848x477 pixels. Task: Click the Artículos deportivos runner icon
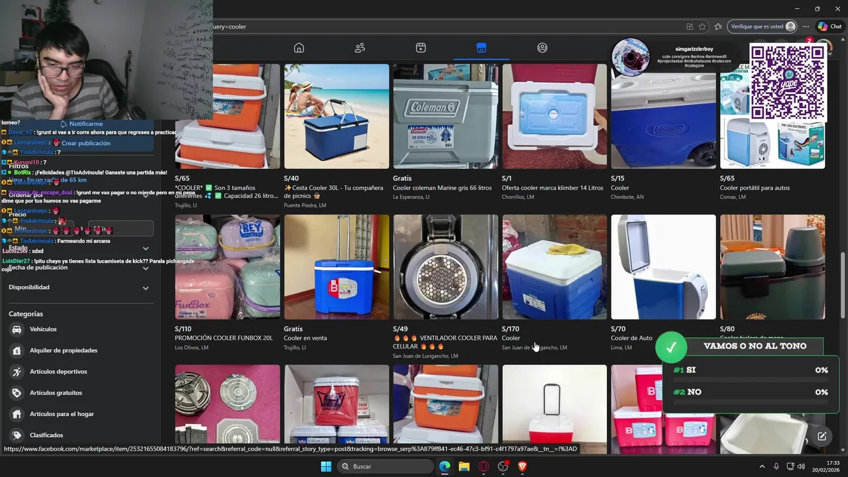(x=17, y=372)
